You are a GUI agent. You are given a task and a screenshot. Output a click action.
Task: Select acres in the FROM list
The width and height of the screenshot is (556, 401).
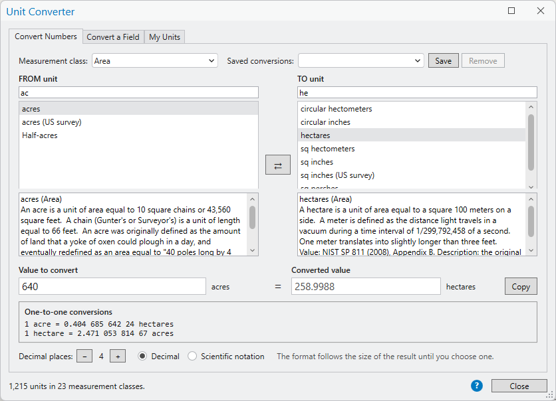(138, 109)
